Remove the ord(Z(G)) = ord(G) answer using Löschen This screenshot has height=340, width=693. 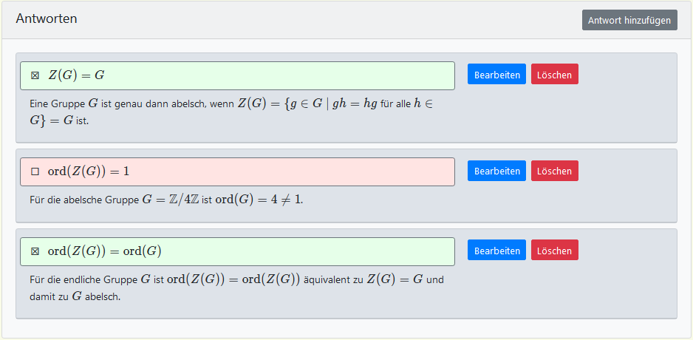tap(554, 251)
